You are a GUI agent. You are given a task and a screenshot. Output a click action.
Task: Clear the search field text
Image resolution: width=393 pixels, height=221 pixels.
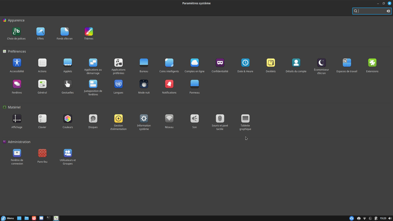[x=388, y=11]
